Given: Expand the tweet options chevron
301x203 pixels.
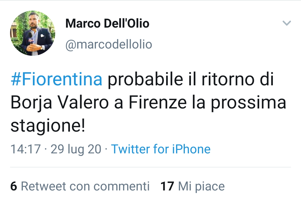Looking at the screenshot, I should pos(287,23).
